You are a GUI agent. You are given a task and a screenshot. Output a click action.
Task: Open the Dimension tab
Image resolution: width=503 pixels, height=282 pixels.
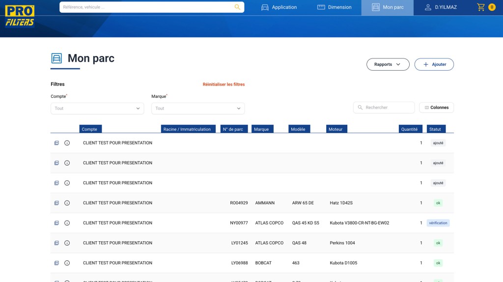click(x=334, y=7)
